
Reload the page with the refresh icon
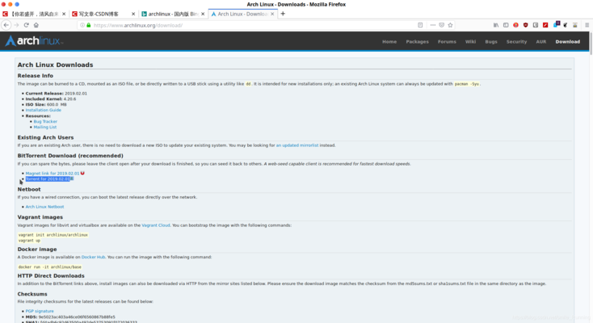(x=26, y=25)
